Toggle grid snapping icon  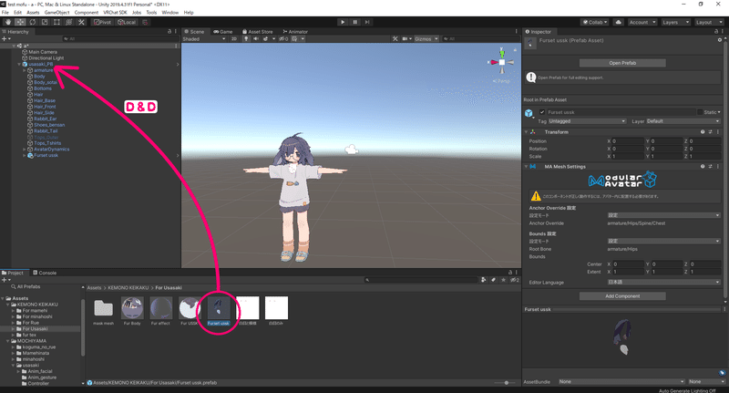pyautogui.click(x=145, y=22)
